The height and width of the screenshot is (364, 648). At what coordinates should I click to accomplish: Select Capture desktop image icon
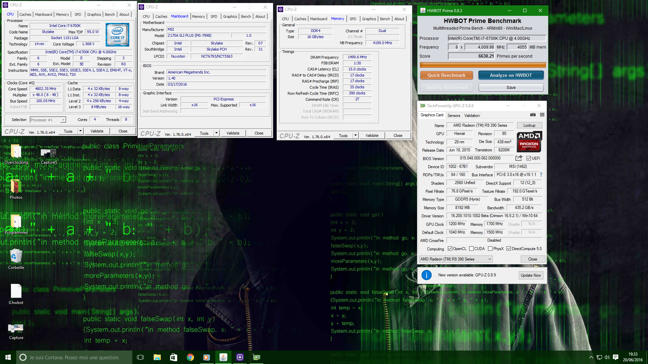pos(16,328)
